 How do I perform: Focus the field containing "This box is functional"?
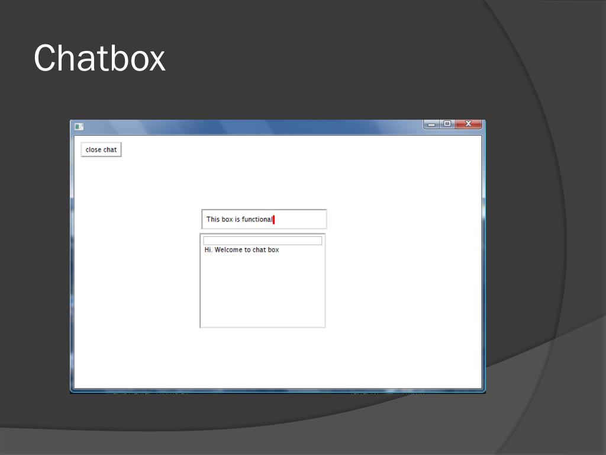click(264, 219)
